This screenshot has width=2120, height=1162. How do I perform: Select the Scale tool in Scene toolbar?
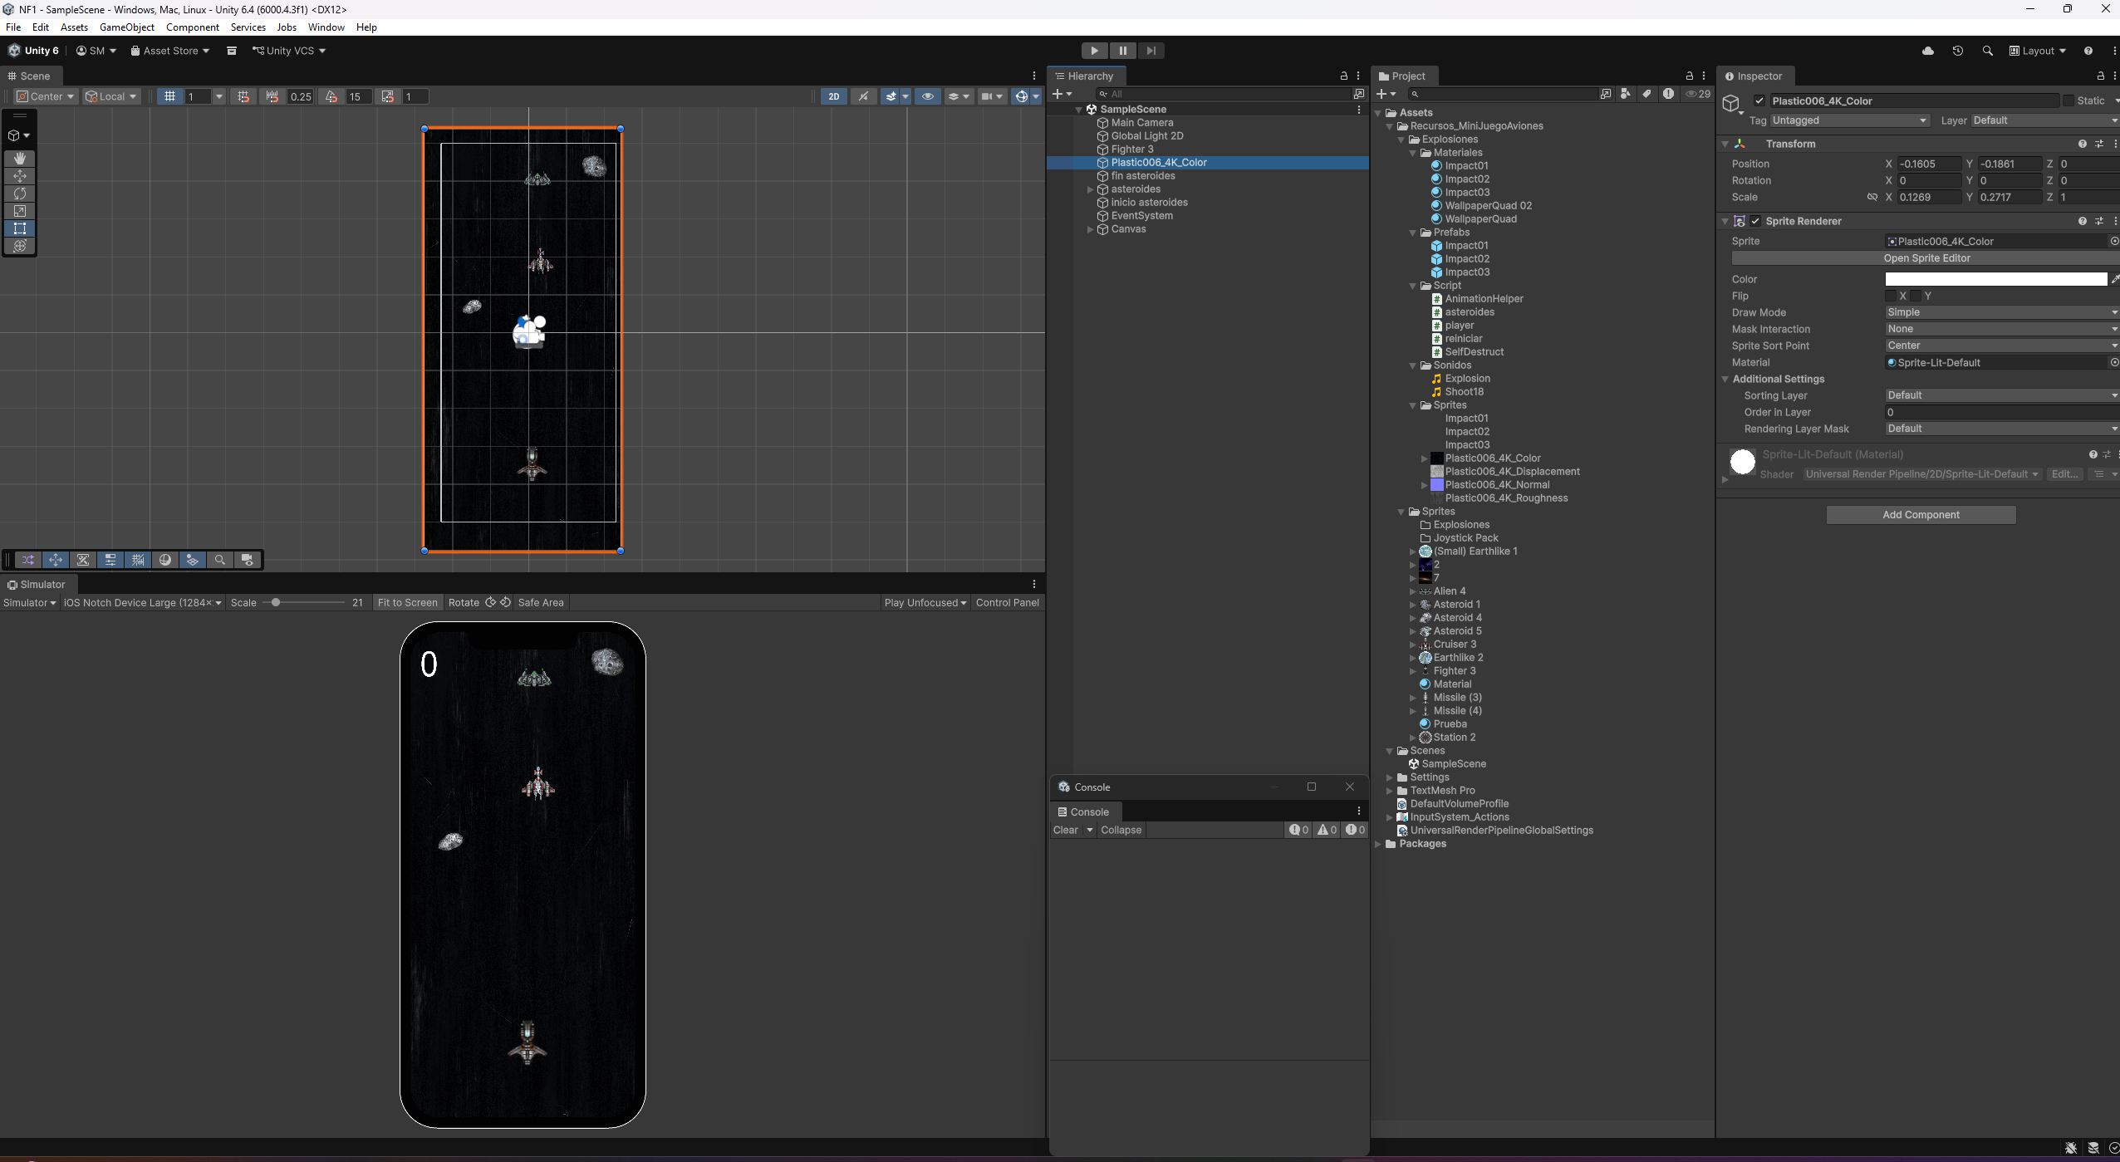(x=20, y=211)
